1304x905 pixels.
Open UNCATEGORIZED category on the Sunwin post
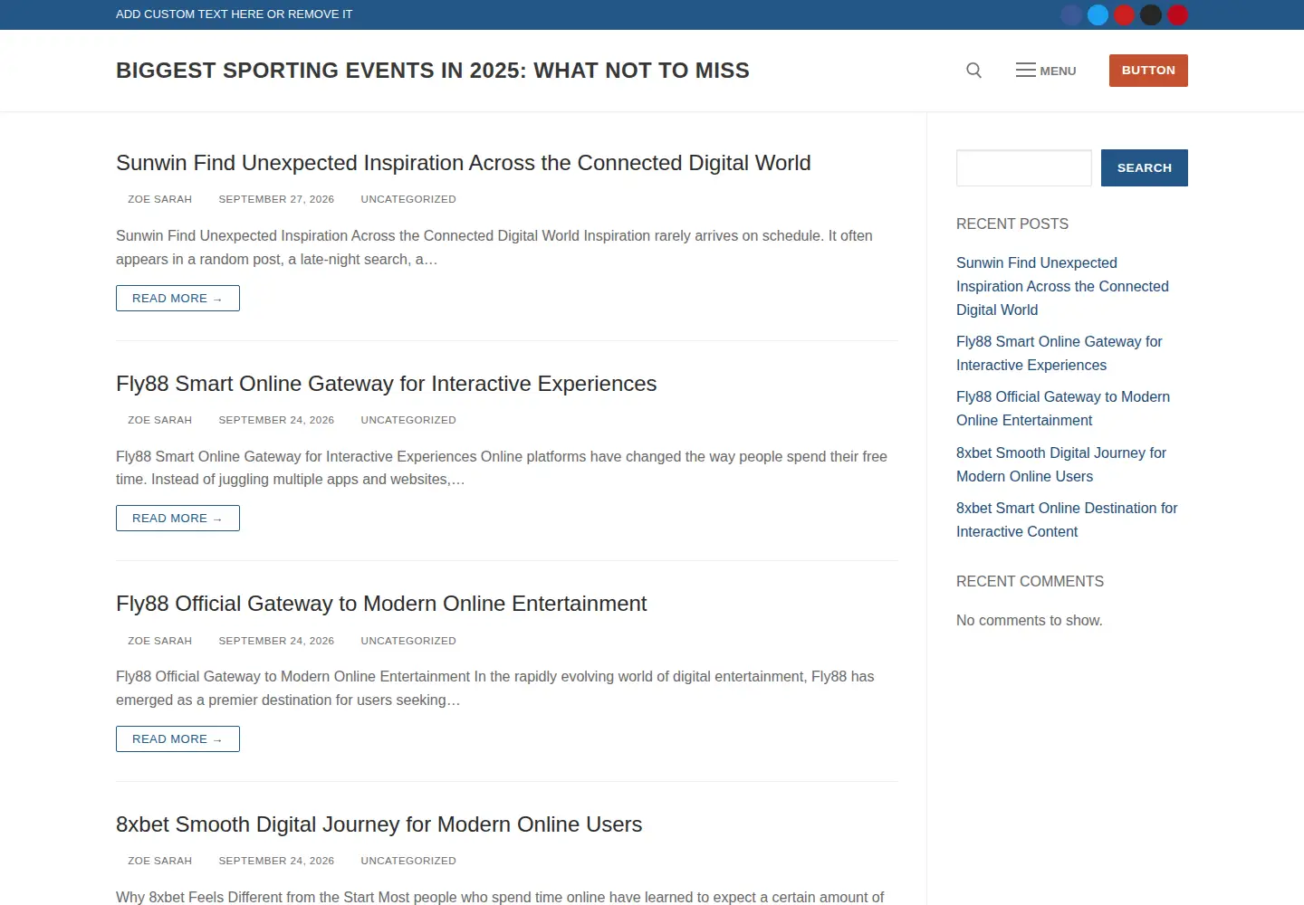click(x=408, y=199)
